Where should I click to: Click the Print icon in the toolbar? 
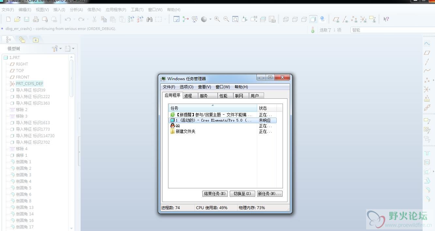tap(36, 19)
